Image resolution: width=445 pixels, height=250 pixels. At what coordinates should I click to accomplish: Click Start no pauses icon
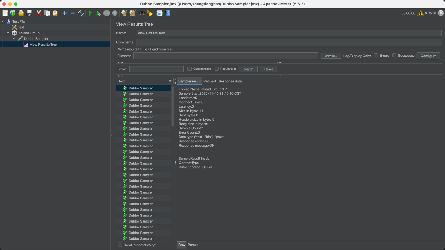click(99, 13)
